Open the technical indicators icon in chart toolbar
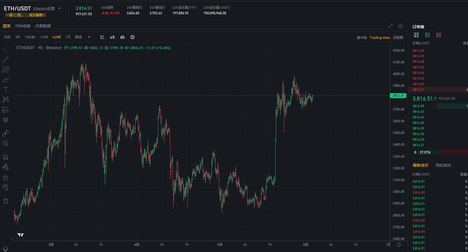468x252 pixels. [102, 37]
